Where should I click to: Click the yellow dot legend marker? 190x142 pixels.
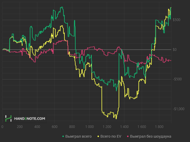(98, 136)
